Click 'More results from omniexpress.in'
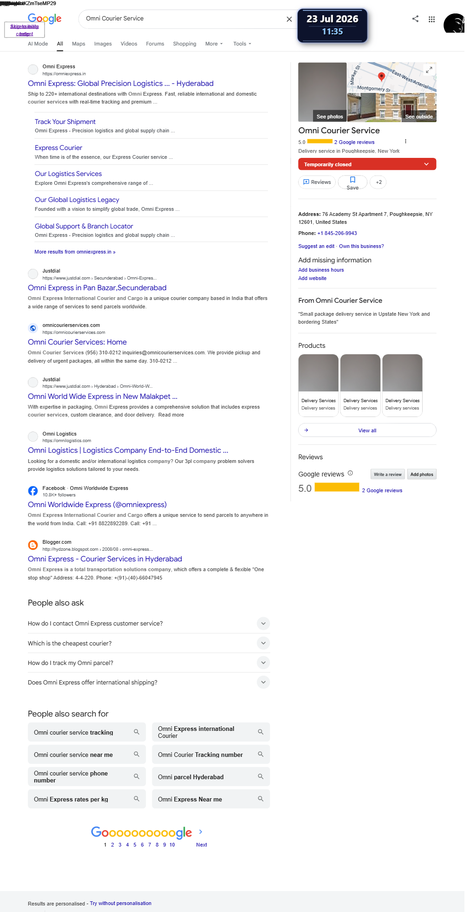This screenshot has height=912, width=470. click(x=75, y=252)
